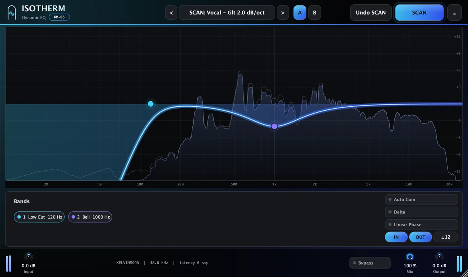Viewport: 468px width, 277px height.
Task: Select the purple bell band node
Action: (275, 126)
